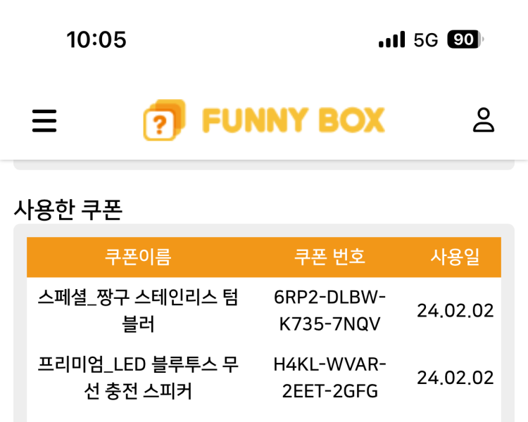Tap the battery level indicator
528x422 pixels.
465,40
